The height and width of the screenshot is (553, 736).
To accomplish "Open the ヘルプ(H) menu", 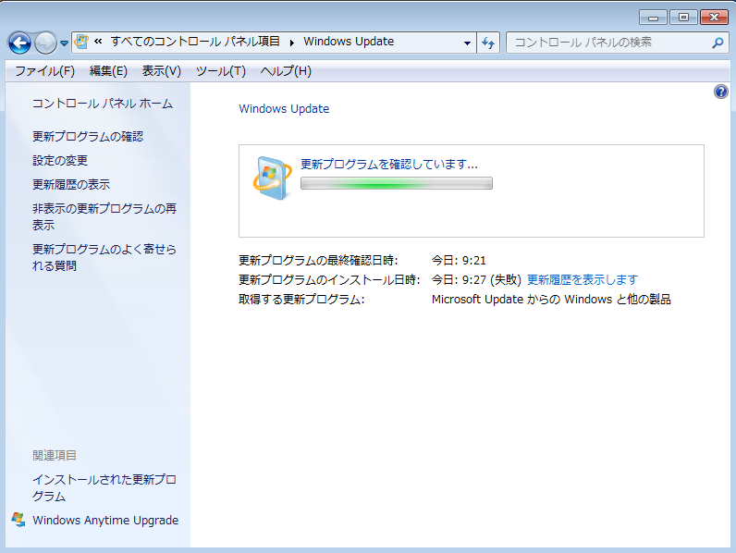I will [286, 71].
